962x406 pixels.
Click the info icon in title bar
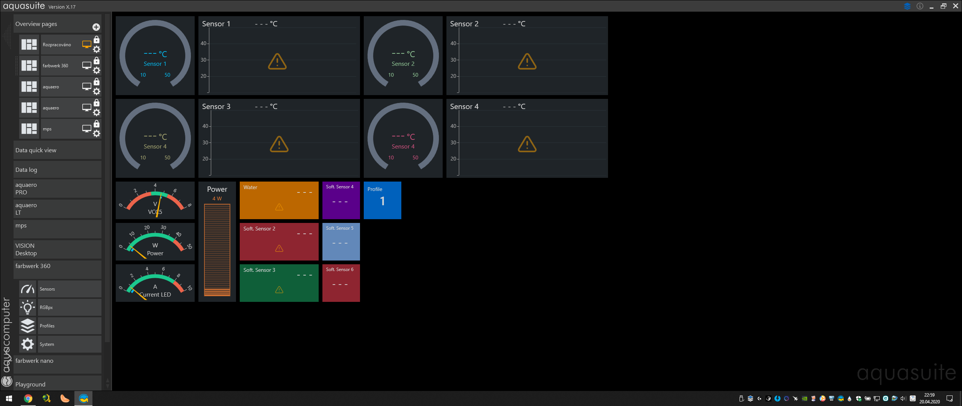[920, 6]
